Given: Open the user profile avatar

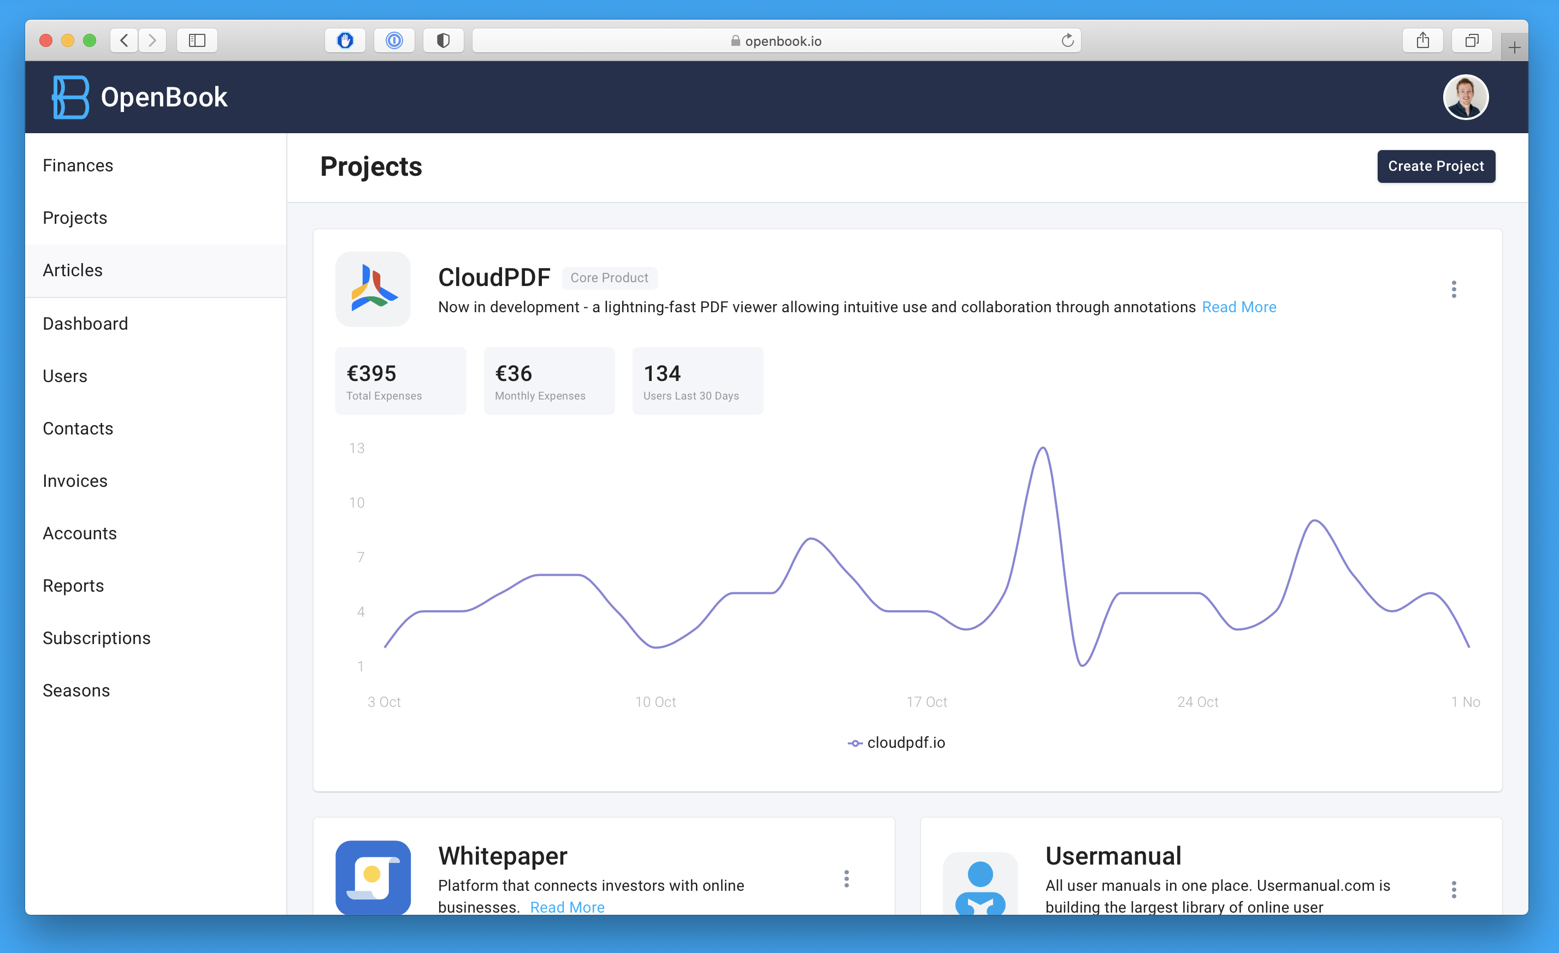Looking at the screenshot, I should coord(1464,97).
